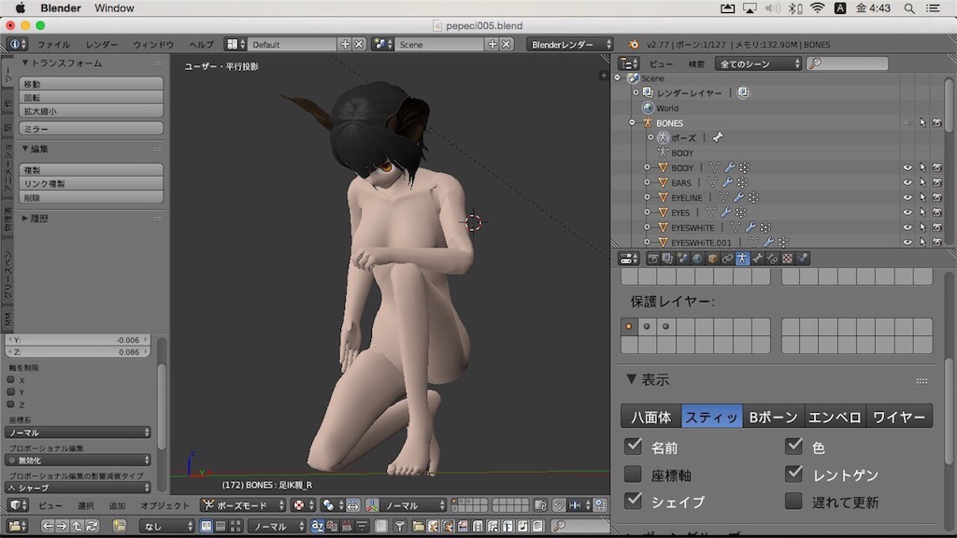
Task: Click the 拡大縮小 button
Action: click(91, 111)
